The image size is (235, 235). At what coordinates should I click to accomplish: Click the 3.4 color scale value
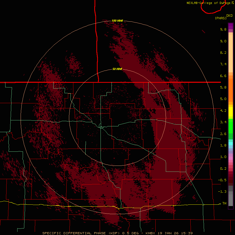pyautogui.click(x=223, y=122)
